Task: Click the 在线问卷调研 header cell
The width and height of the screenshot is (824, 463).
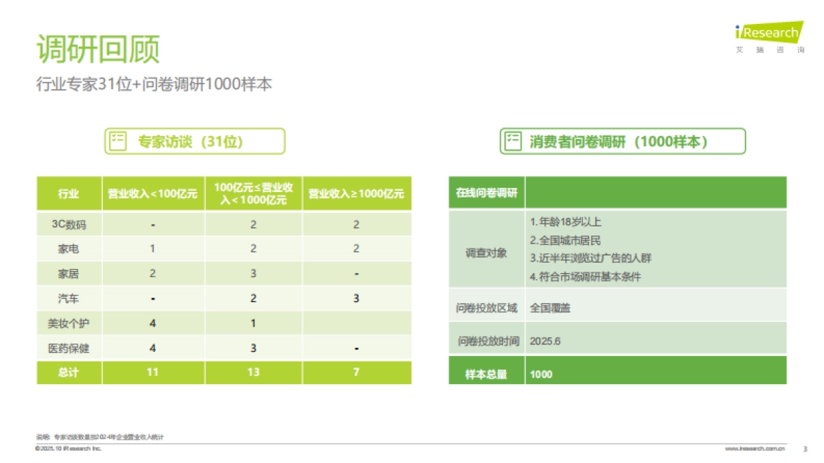Action: tap(486, 191)
